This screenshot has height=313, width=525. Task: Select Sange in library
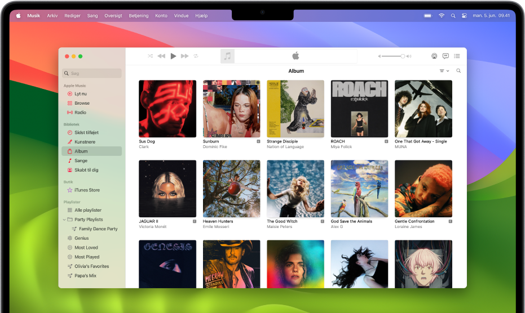coord(92,161)
